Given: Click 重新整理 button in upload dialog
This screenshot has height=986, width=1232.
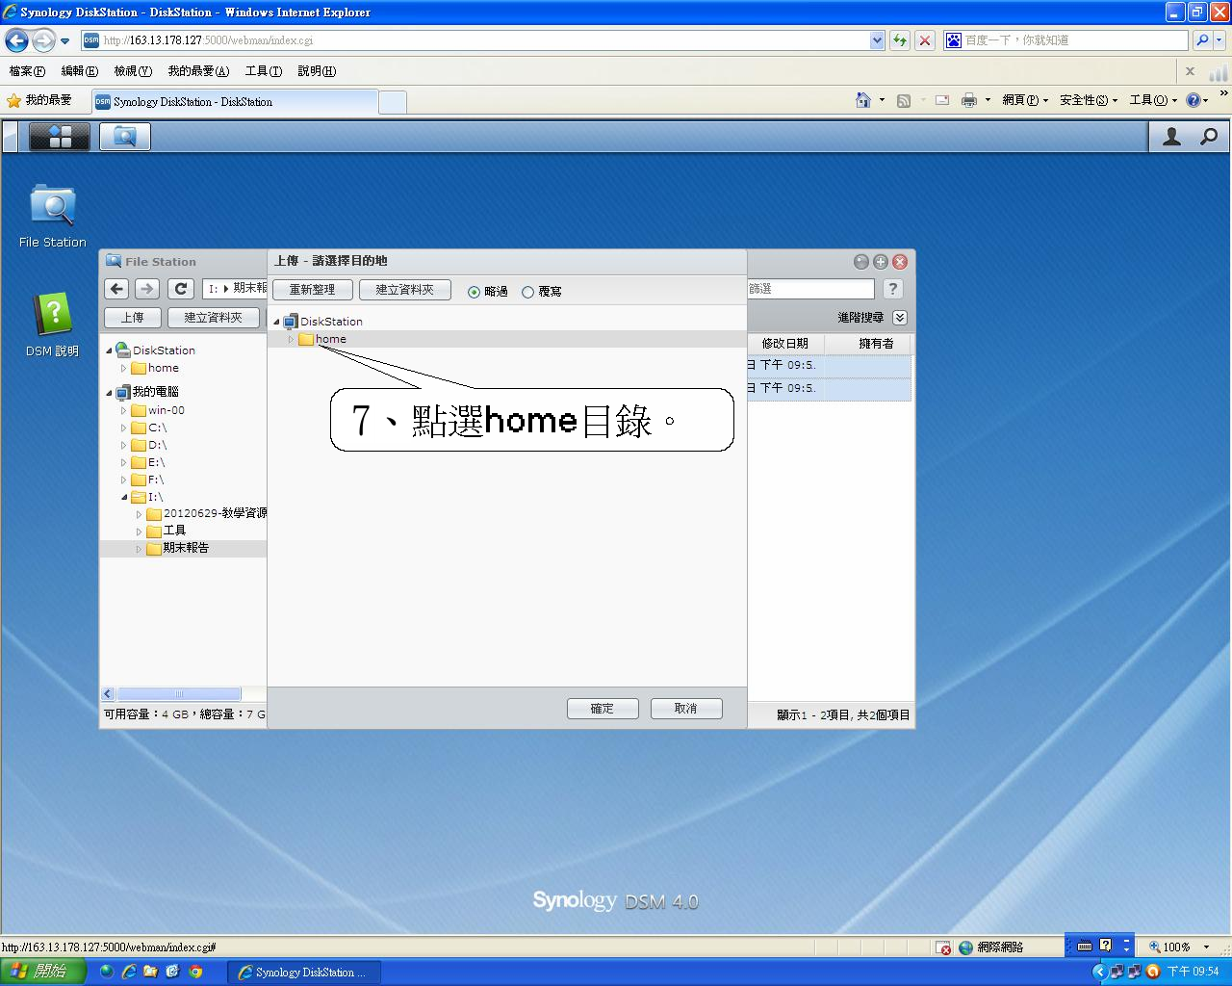Looking at the screenshot, I should pos(312,290).
